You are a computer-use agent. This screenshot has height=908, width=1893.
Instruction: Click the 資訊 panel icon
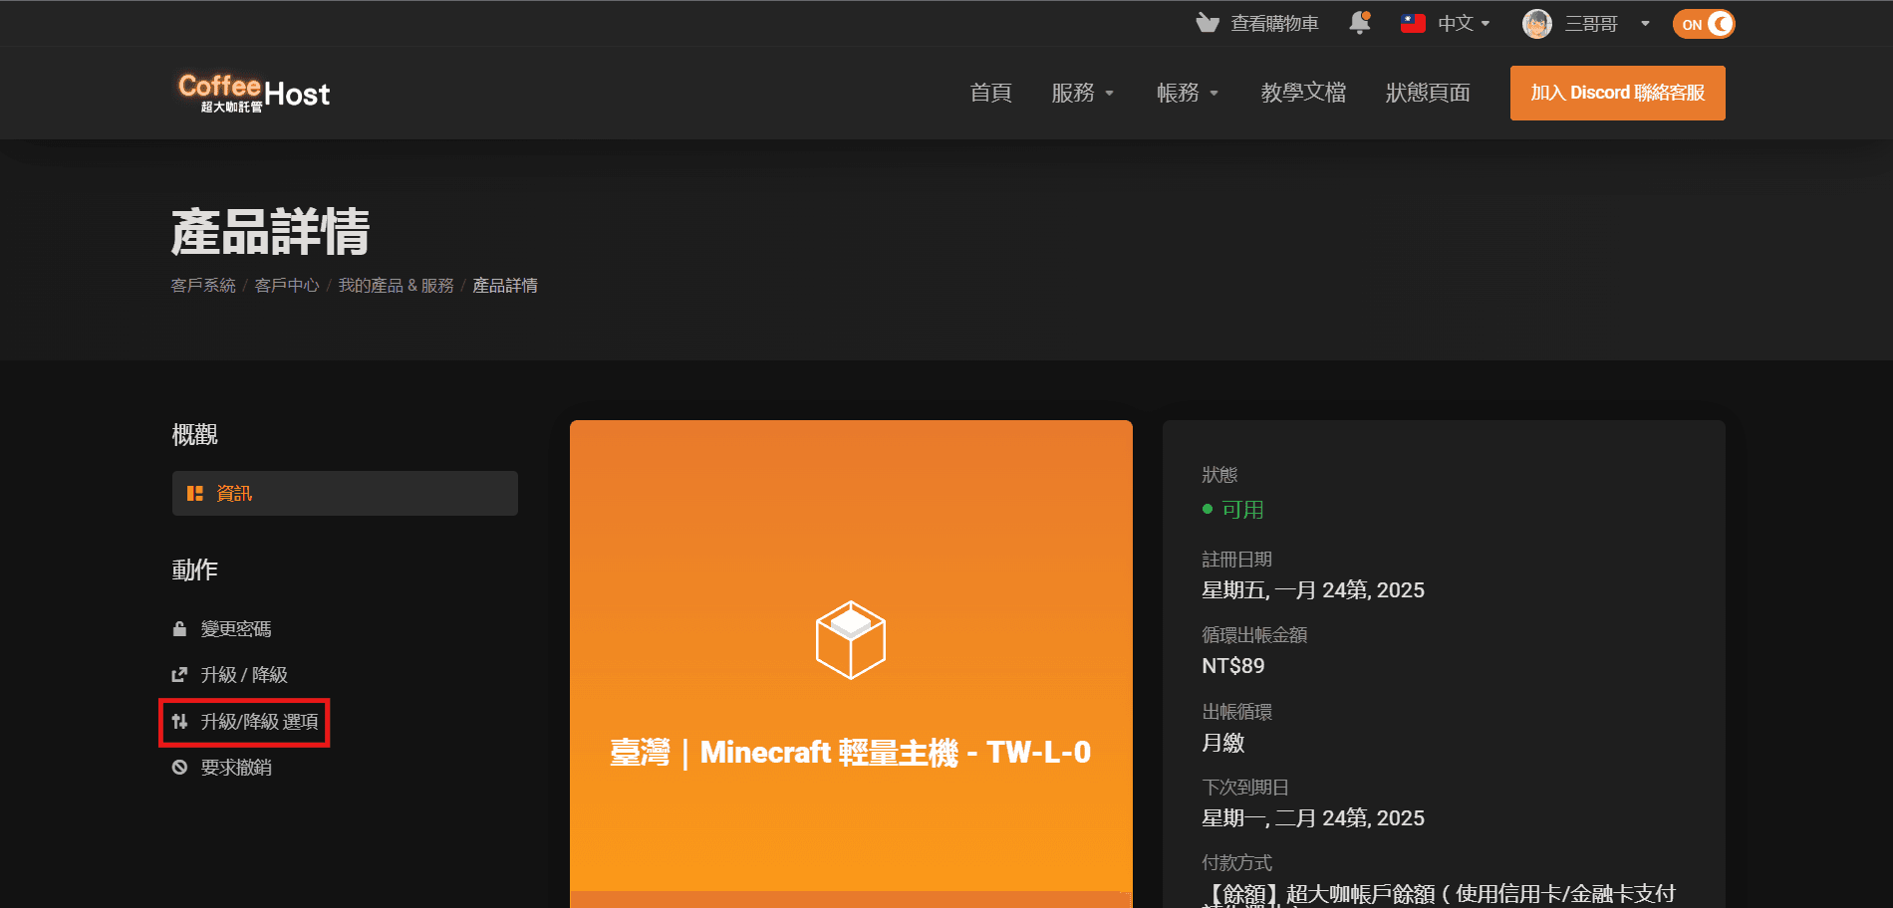[x=195, y=493]
